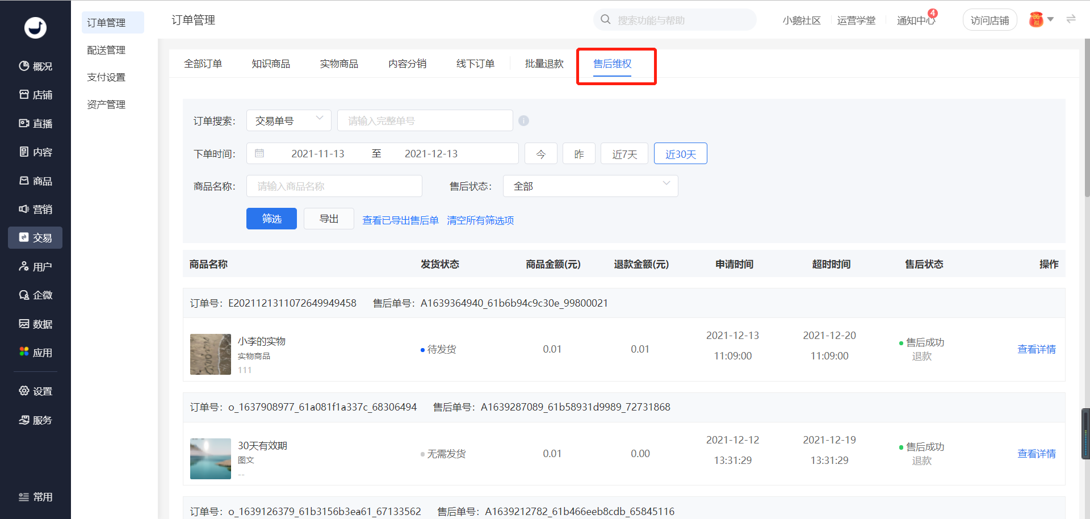Viewport: 1090px width, 519px height.
Task: Click the info icon beside order number field
Action: click(x=523, y=121)
